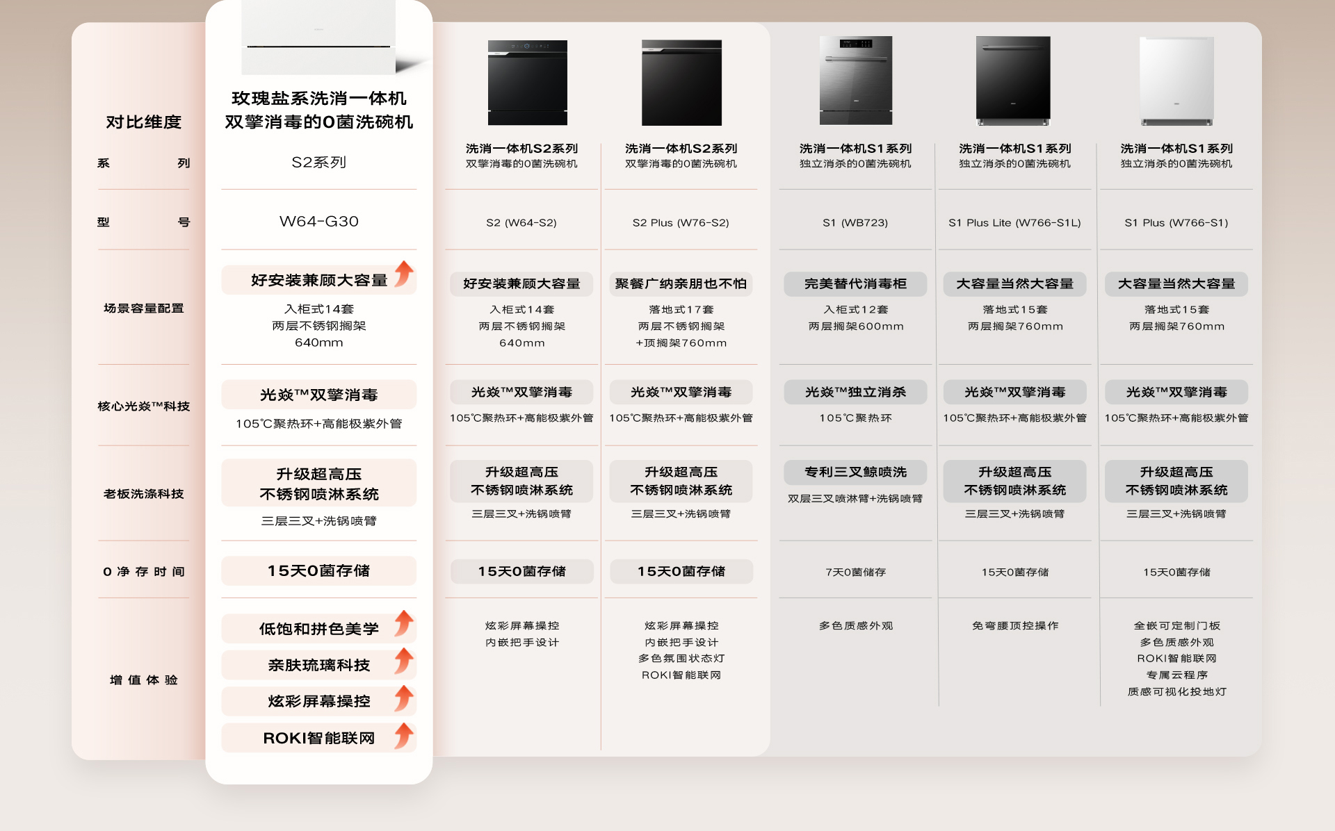
Task: Click the 光焱™独立消杀 label
Action: (x=855, y=392)
